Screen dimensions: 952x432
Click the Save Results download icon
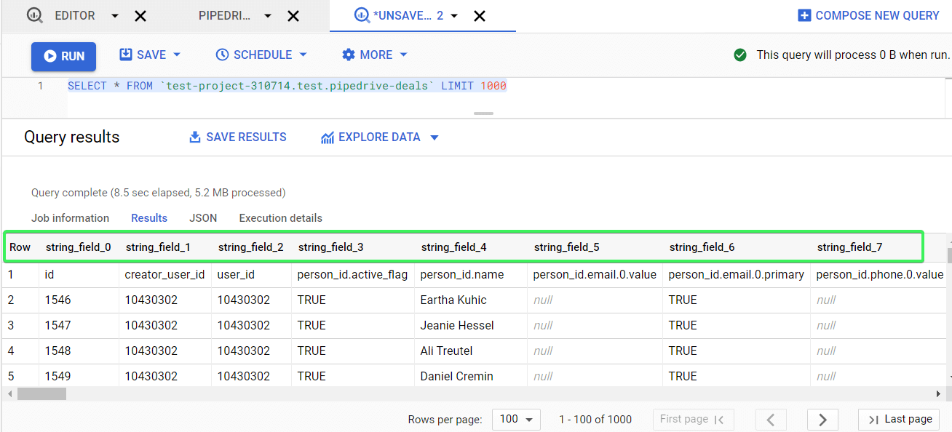[194, 137]
